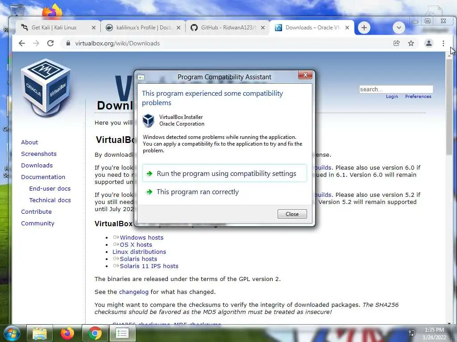Open the Technical docs link
The image size is (457, 342).
[50, 200]
